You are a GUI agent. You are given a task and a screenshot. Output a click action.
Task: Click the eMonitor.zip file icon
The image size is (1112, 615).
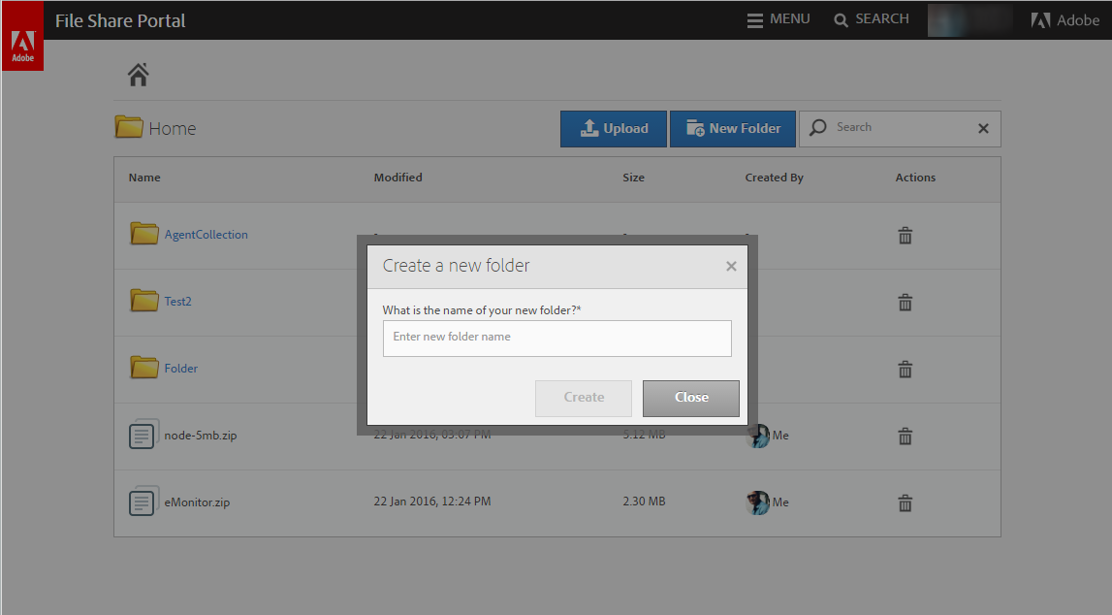coord(143,502)
